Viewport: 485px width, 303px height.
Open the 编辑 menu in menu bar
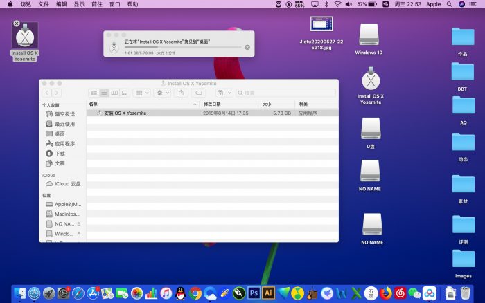(62, 4)
